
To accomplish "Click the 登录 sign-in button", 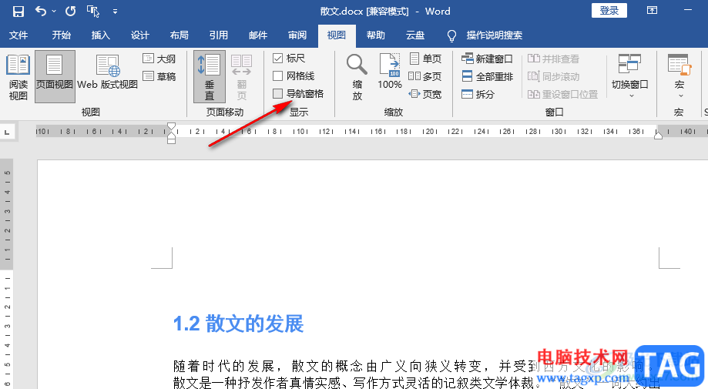I will click(609, 10).
